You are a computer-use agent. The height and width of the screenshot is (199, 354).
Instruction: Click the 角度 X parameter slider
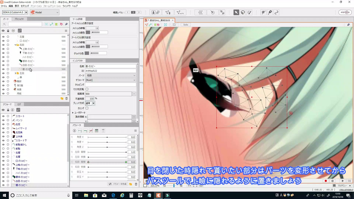click(x=107, y=137)
